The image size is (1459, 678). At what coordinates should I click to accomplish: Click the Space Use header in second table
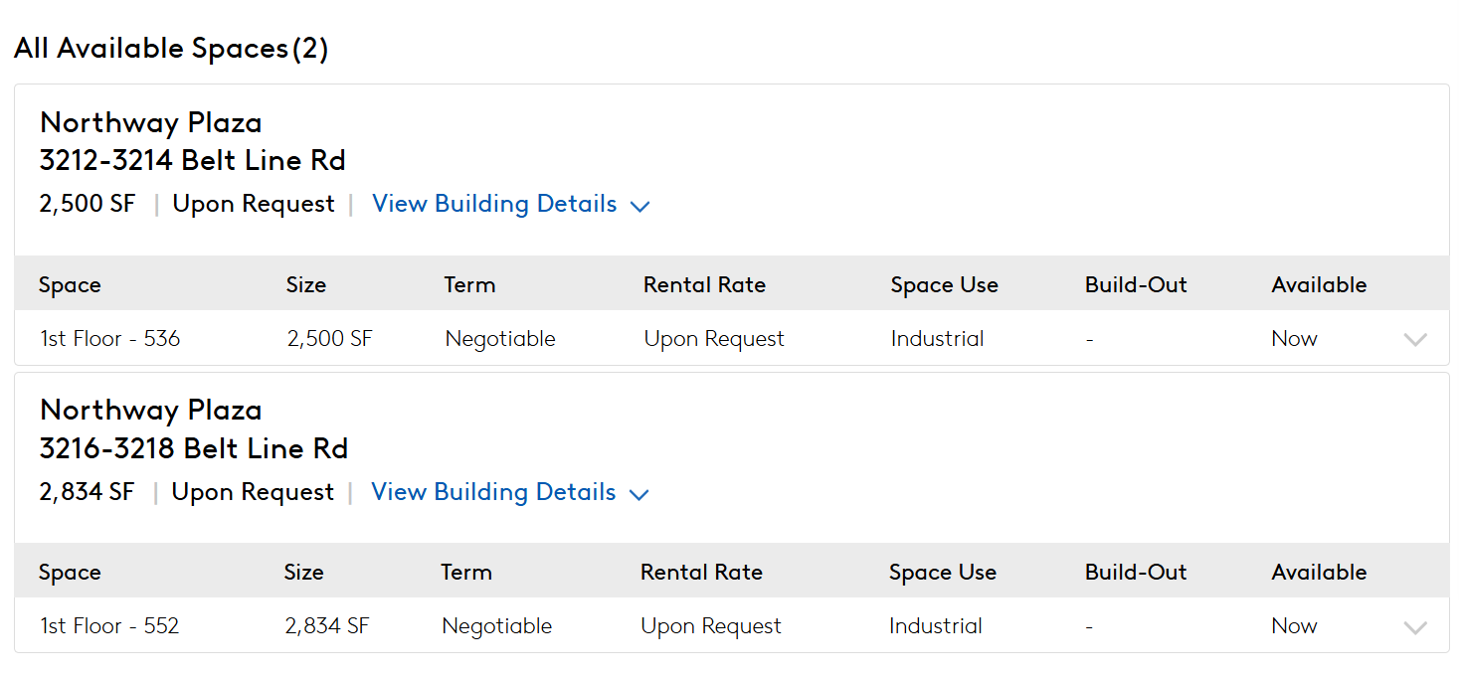[943, 572]
